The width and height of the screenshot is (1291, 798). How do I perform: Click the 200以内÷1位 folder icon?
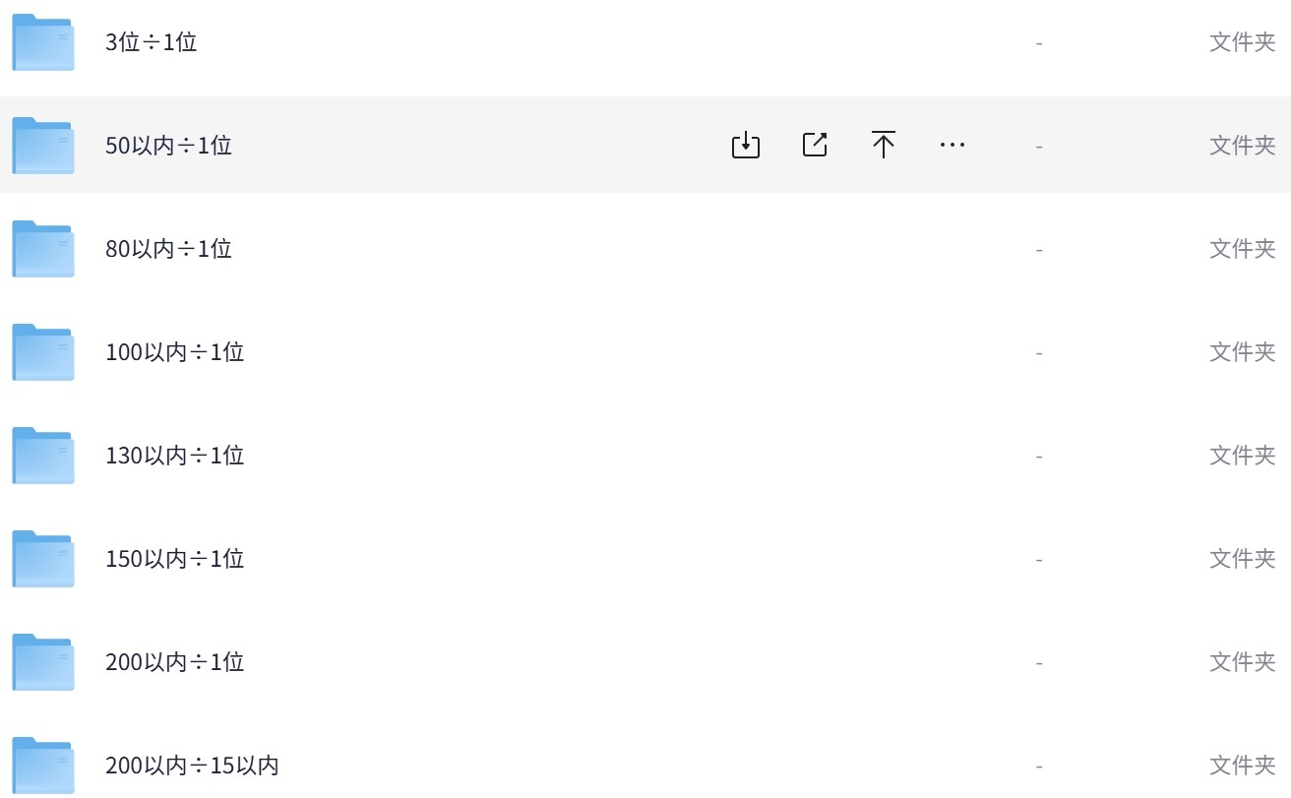(43, 662)
